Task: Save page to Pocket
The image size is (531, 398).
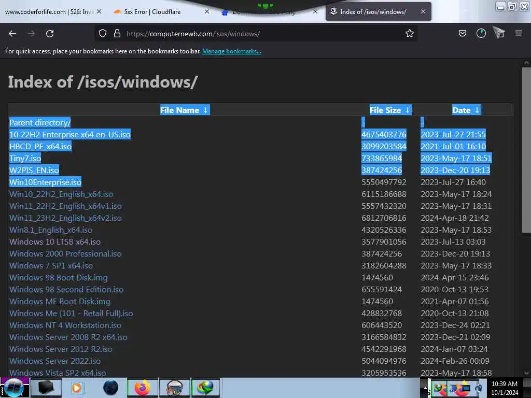Action: click(462, 34)
